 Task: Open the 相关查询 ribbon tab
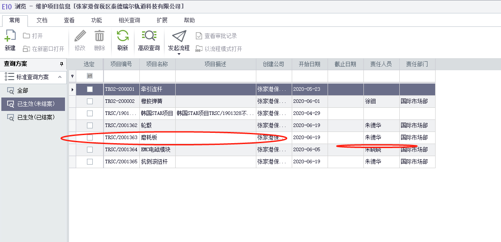click(x=130, y=21)
